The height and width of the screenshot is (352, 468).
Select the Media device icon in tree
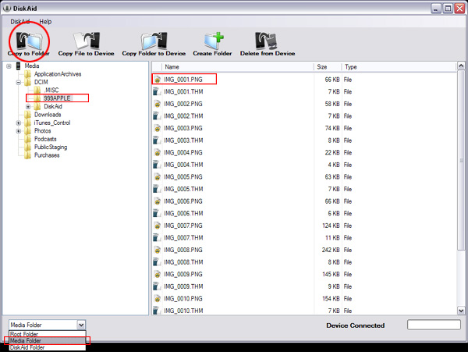[18, 66]
